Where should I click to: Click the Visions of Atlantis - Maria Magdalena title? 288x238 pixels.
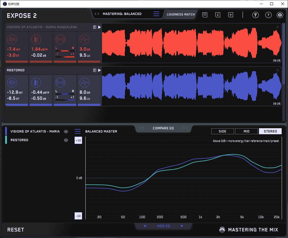click(42, 27)
